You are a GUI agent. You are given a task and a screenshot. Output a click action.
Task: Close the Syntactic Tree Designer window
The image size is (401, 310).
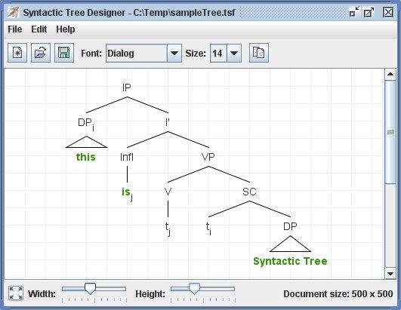388,12
